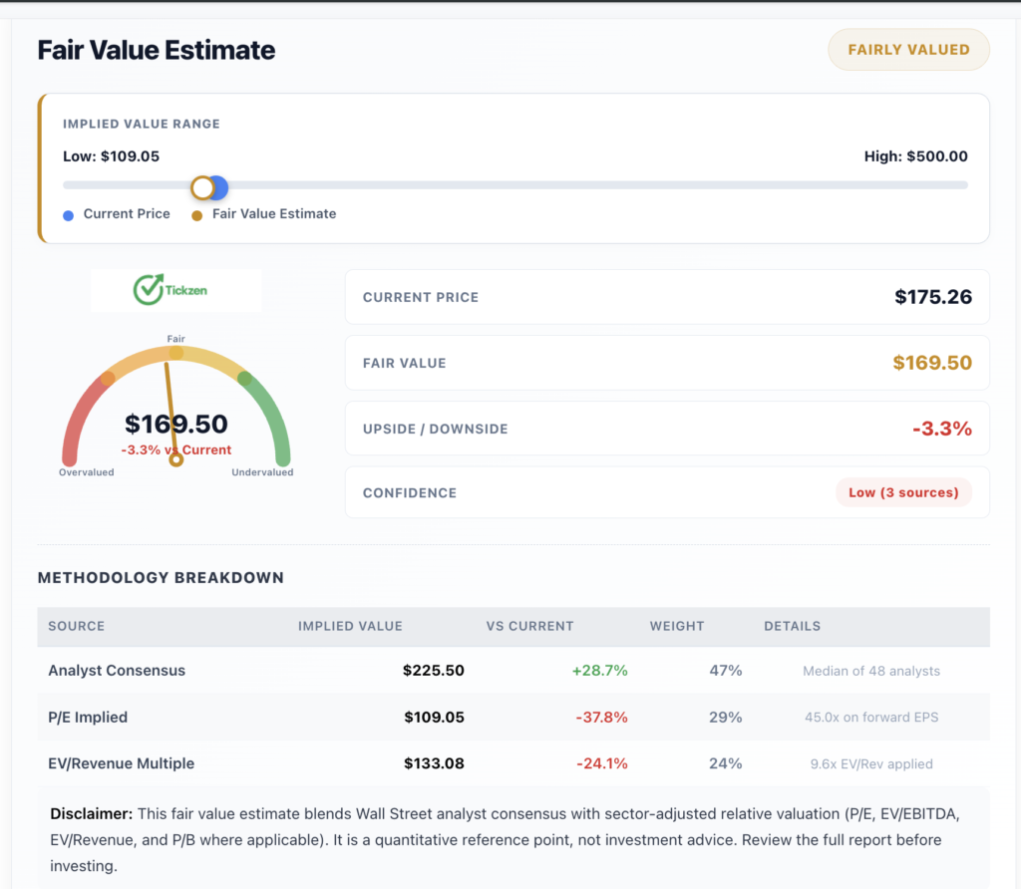Image resolution: width=1021 pixels, height=889 pixels.
Task: Click the Median of 48 analysts detail
Action: click(x=871, y=671)
